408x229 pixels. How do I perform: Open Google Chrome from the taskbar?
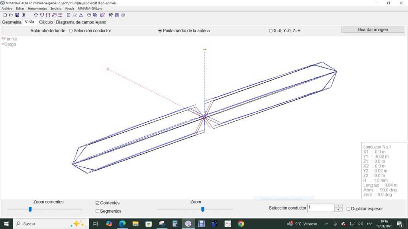(x=241, y=224)
